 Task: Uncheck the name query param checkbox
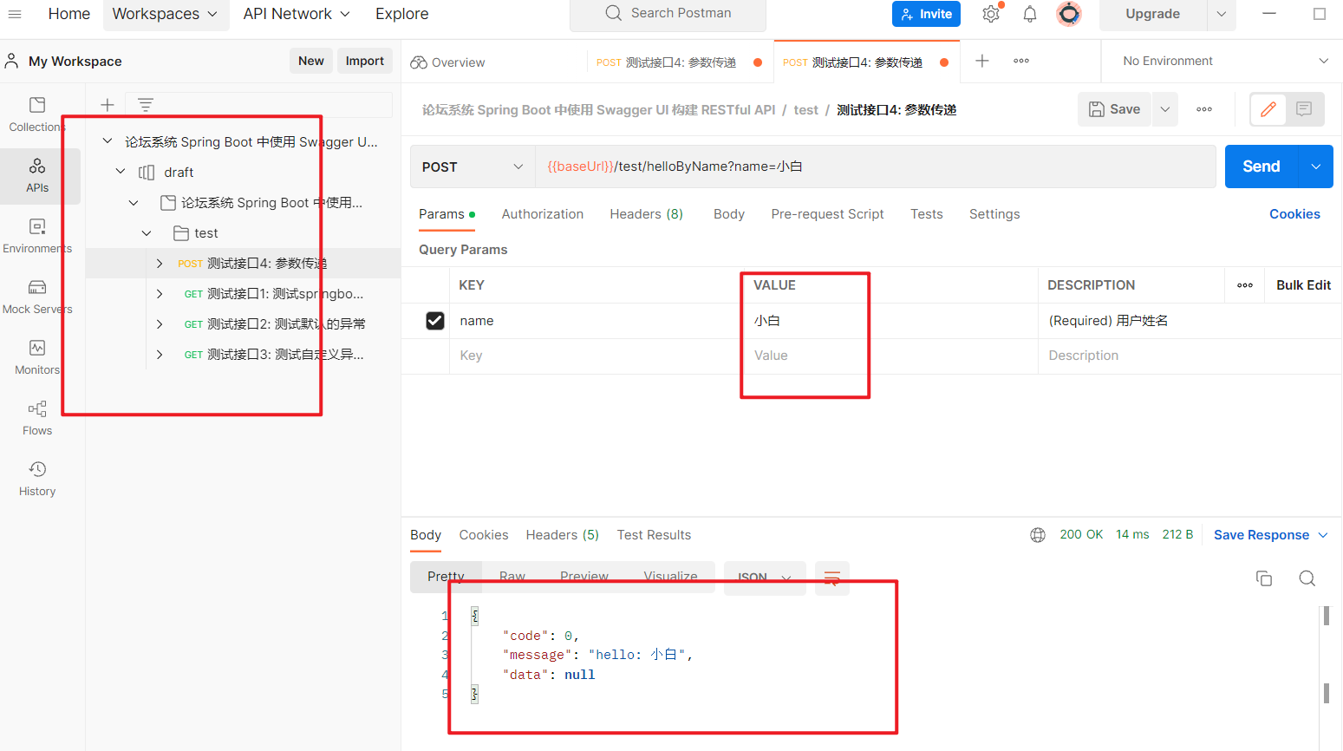pyautogui.click(x=435, y=321)
